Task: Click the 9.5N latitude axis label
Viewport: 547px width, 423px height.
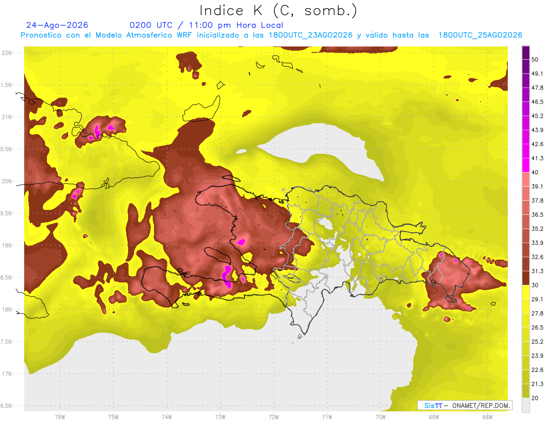Action: click(x=7, y=213)
